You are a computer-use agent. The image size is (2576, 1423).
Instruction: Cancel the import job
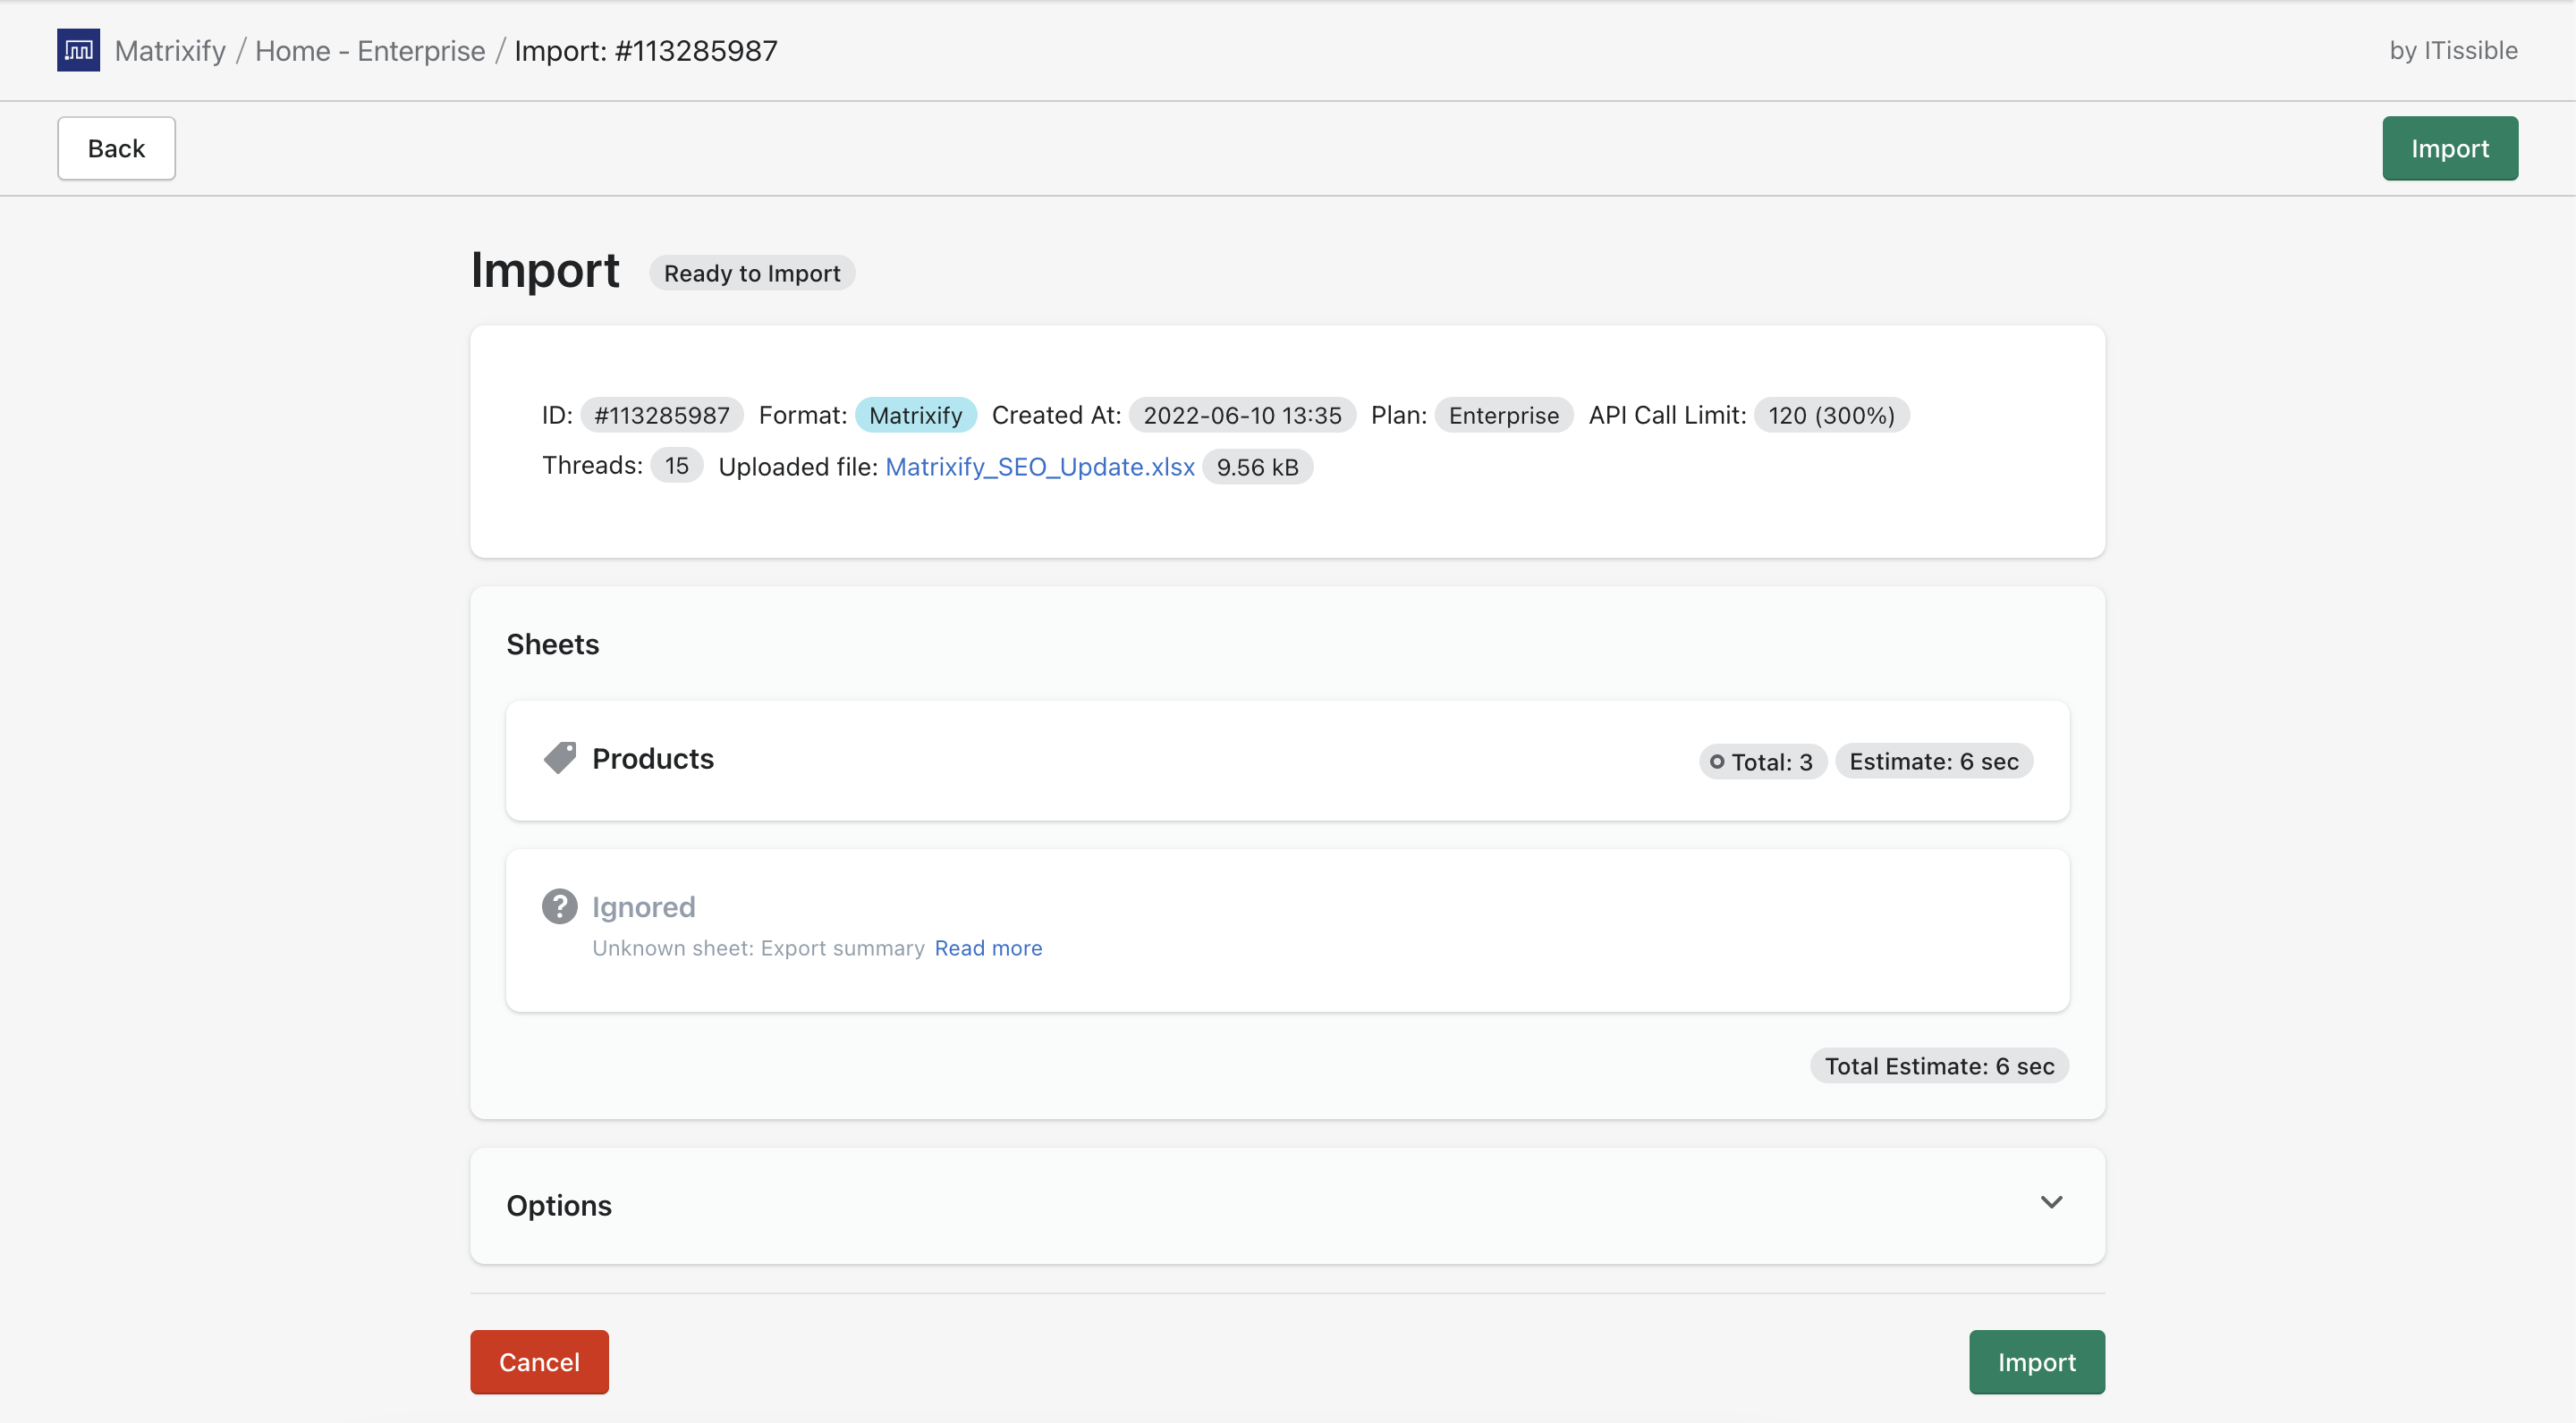click(539, 1361)
